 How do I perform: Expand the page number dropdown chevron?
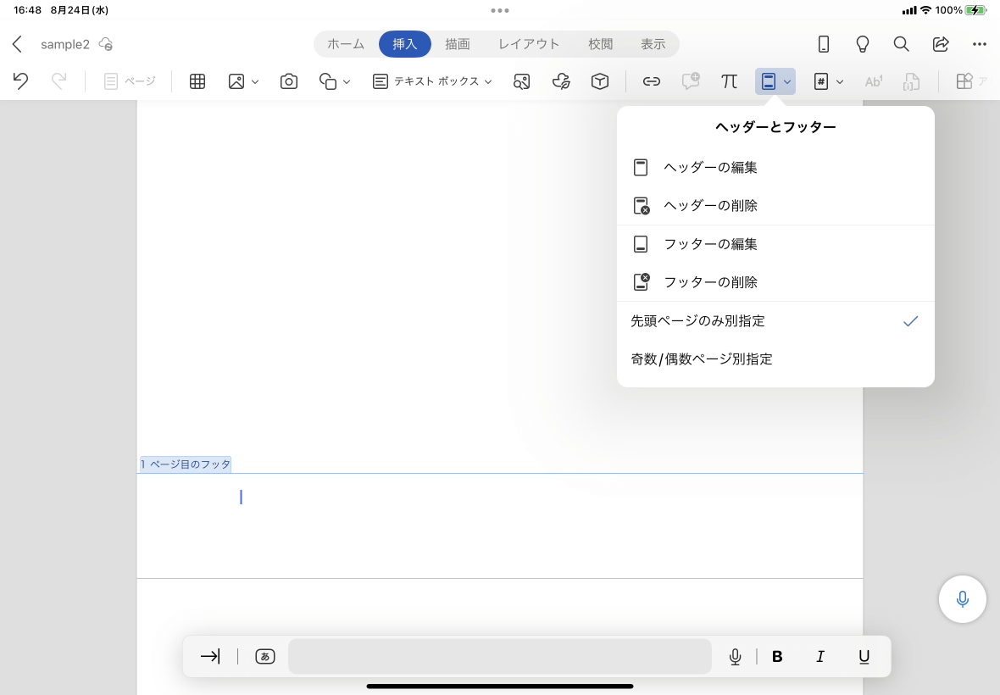point(839,81)
